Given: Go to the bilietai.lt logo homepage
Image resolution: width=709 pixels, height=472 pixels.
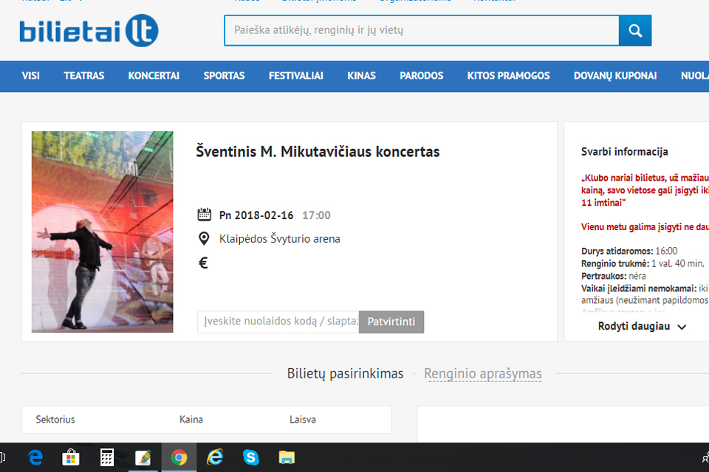Looking at the screenshot, I should [89, 31].
